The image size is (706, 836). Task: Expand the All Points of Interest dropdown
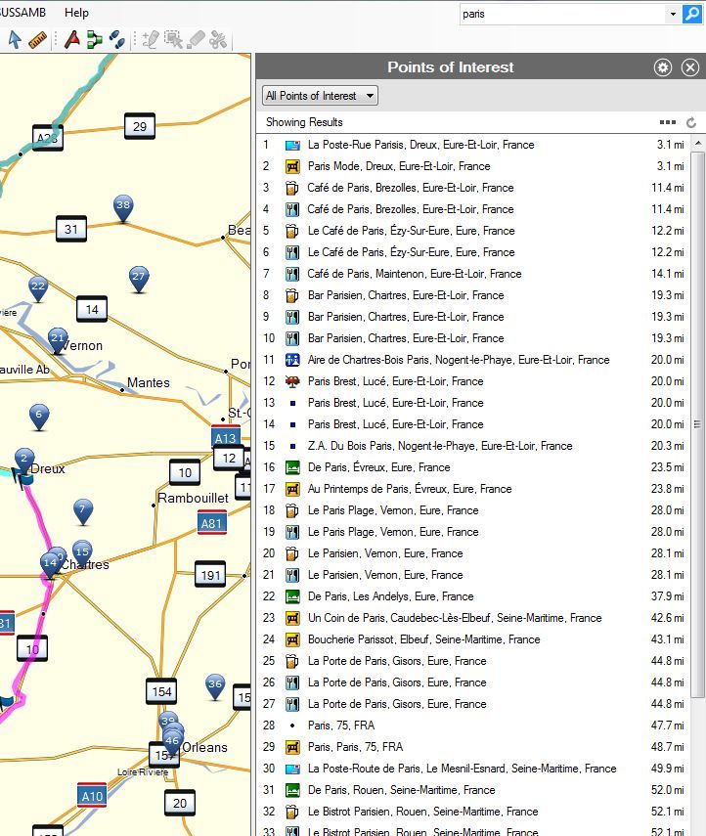320,96
